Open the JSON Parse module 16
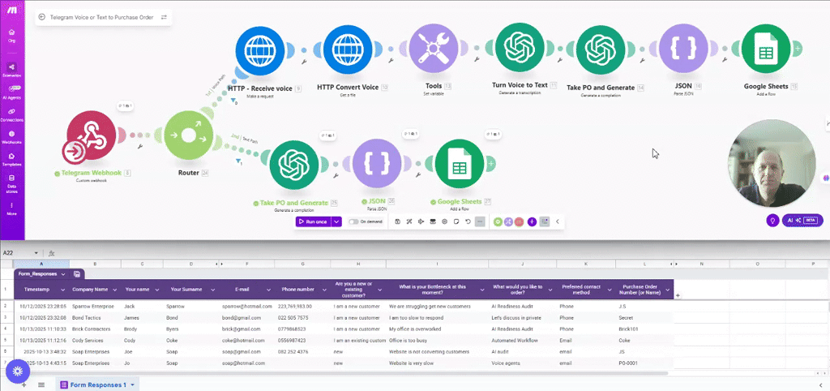 (682, 49)
